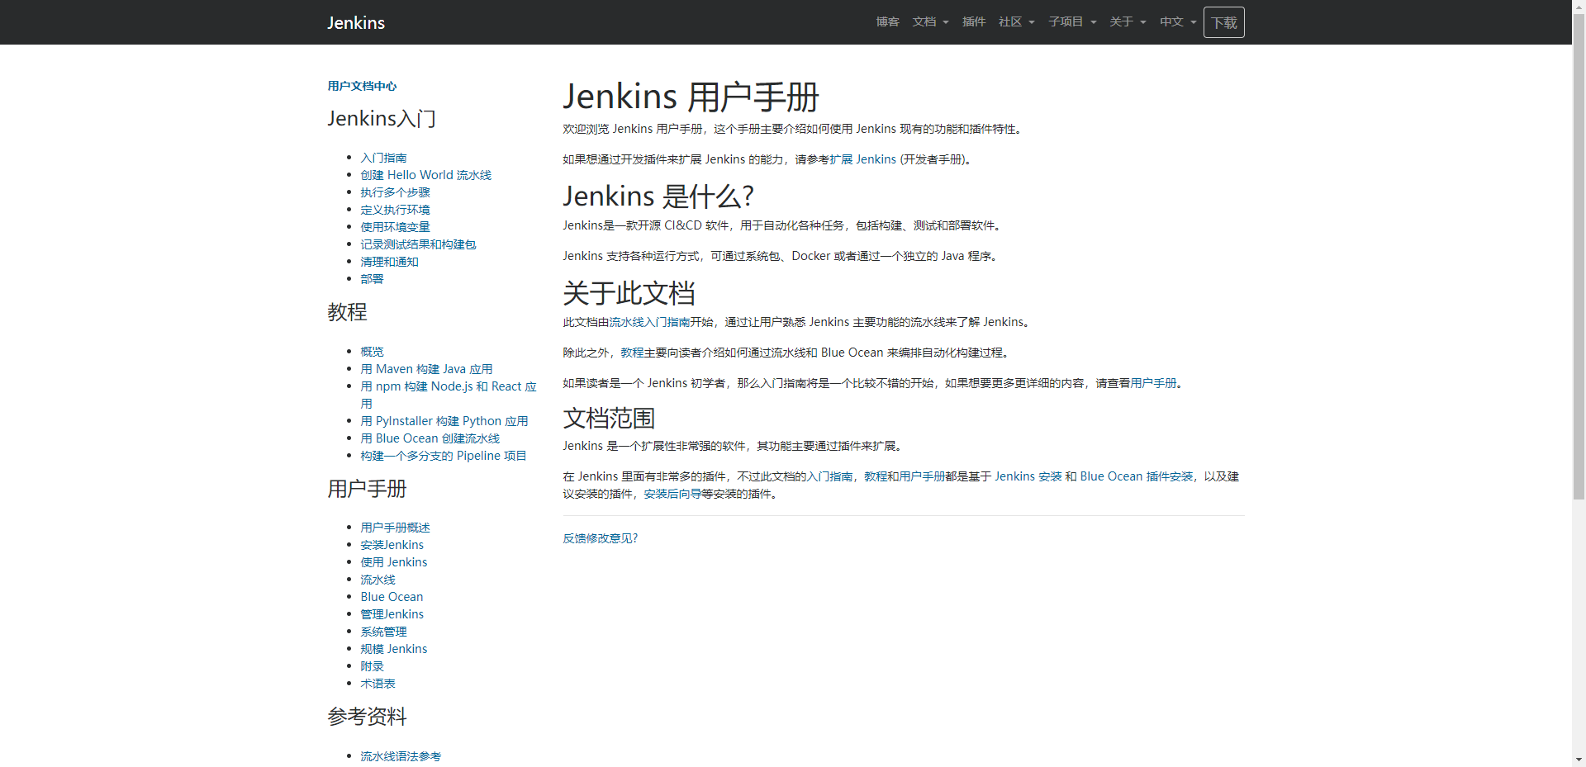Follow the 流水线入门指南 inline link

pyautogui.click(x=649, y=322)
